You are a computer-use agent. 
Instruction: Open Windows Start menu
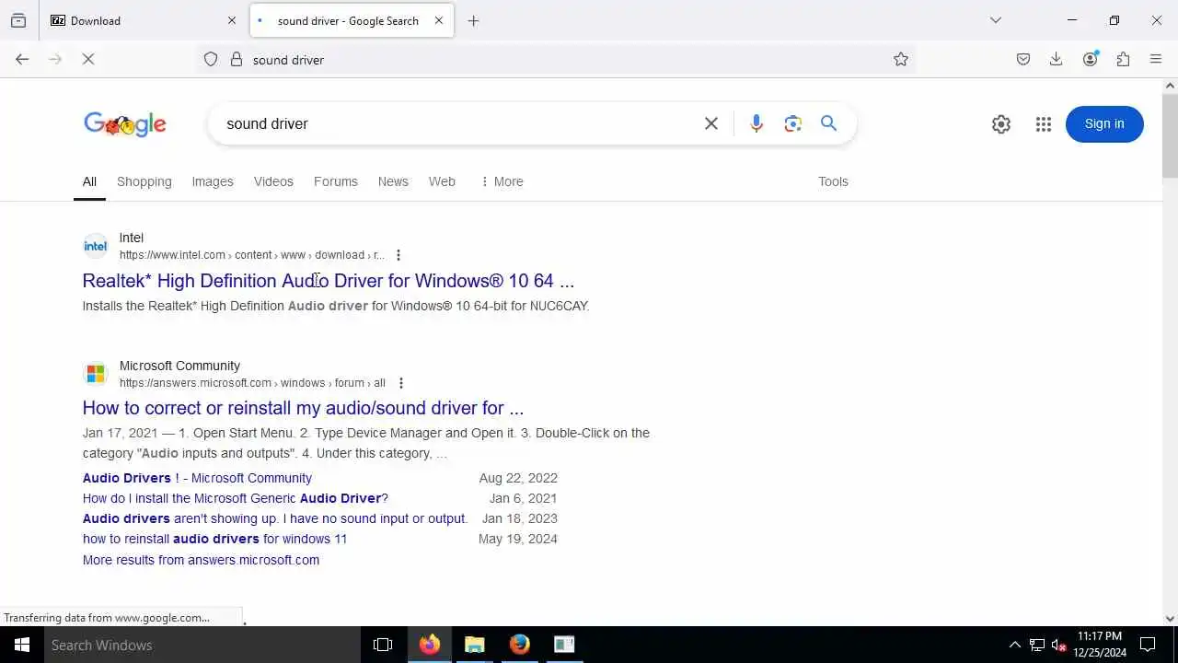tap(22, 645)
